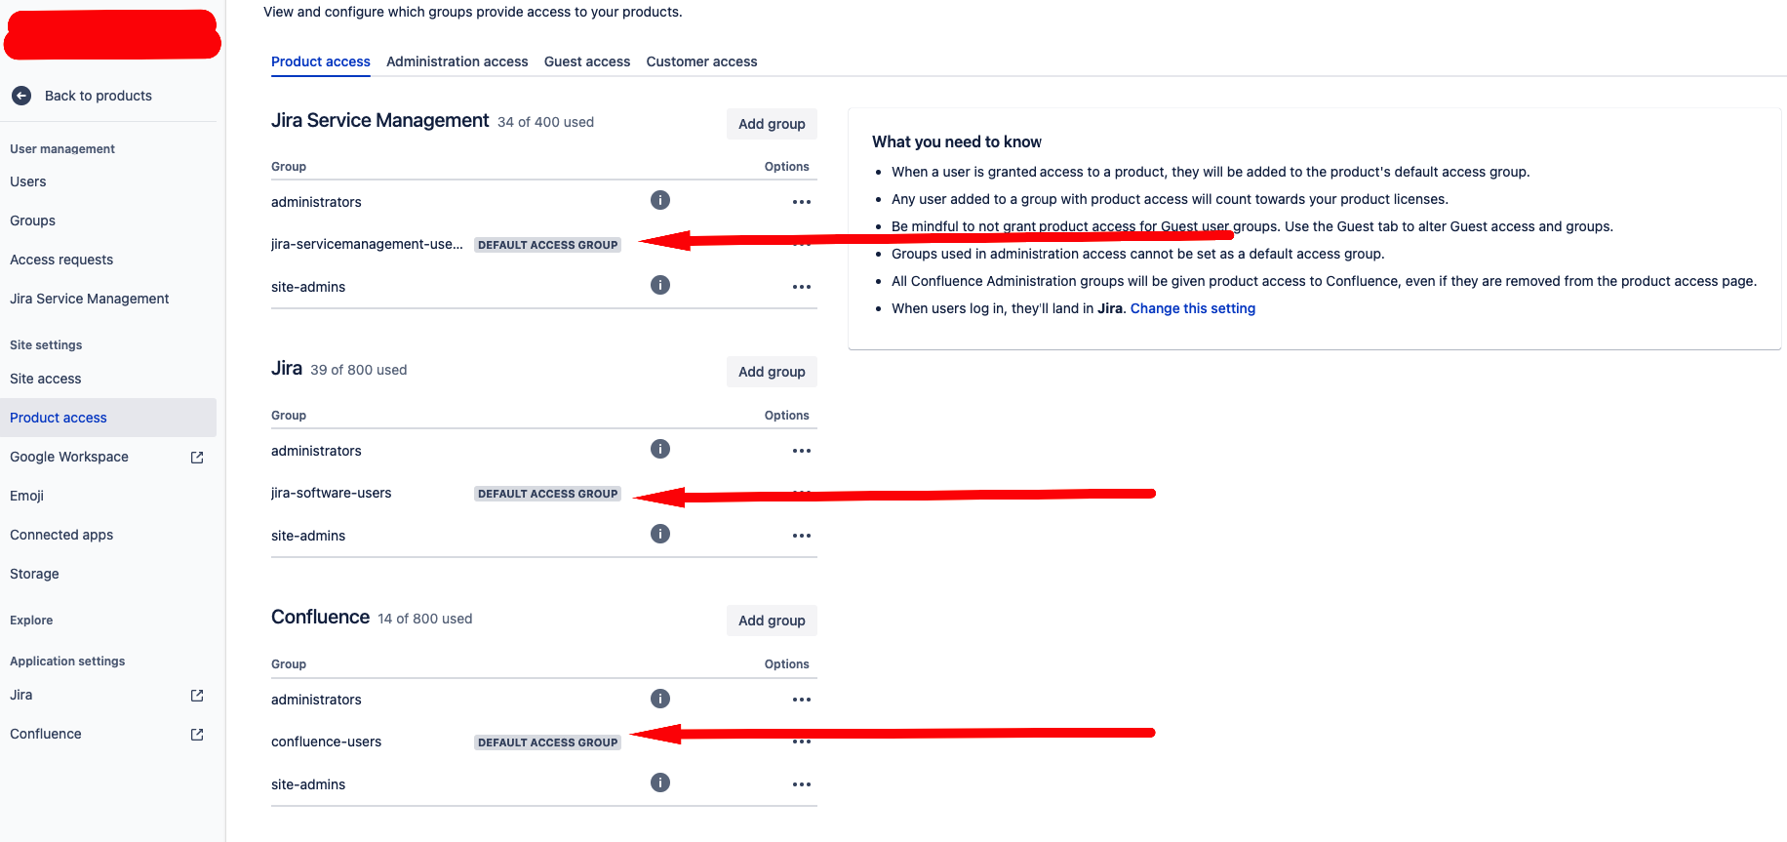This screenshot has width=1787, height=842.
Task: Open Google Workspace external link icon
Action: (197, 458)
